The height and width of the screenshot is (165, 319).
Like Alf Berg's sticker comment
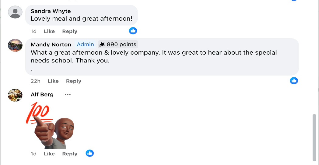coord(49,154)
